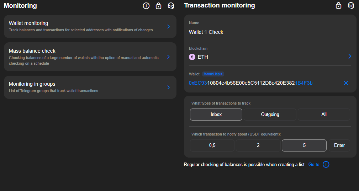Viewport: 359px width, 191px height.
Task: Expand the Blockchain selection chevron
Action: point(350,56)
